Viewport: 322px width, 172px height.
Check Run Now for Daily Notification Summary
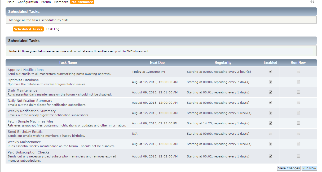tap(298, 102)
